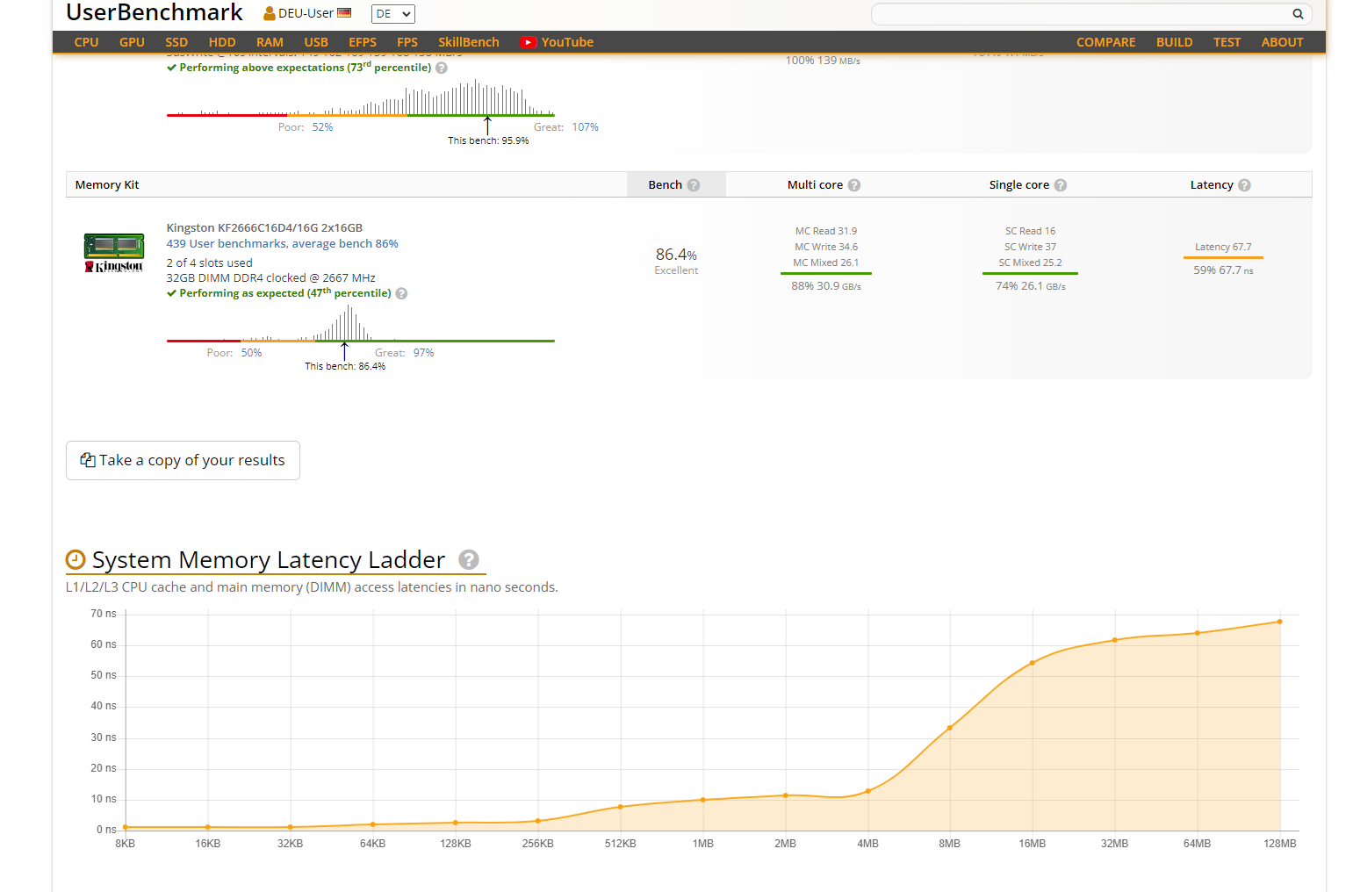Open the HDD menu
The image size is (1353, 892).
tap(222, 42)
